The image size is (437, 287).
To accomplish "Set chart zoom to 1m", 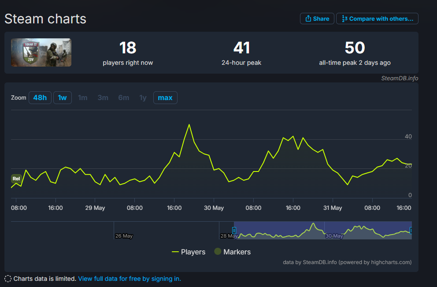I will point(82,97).
